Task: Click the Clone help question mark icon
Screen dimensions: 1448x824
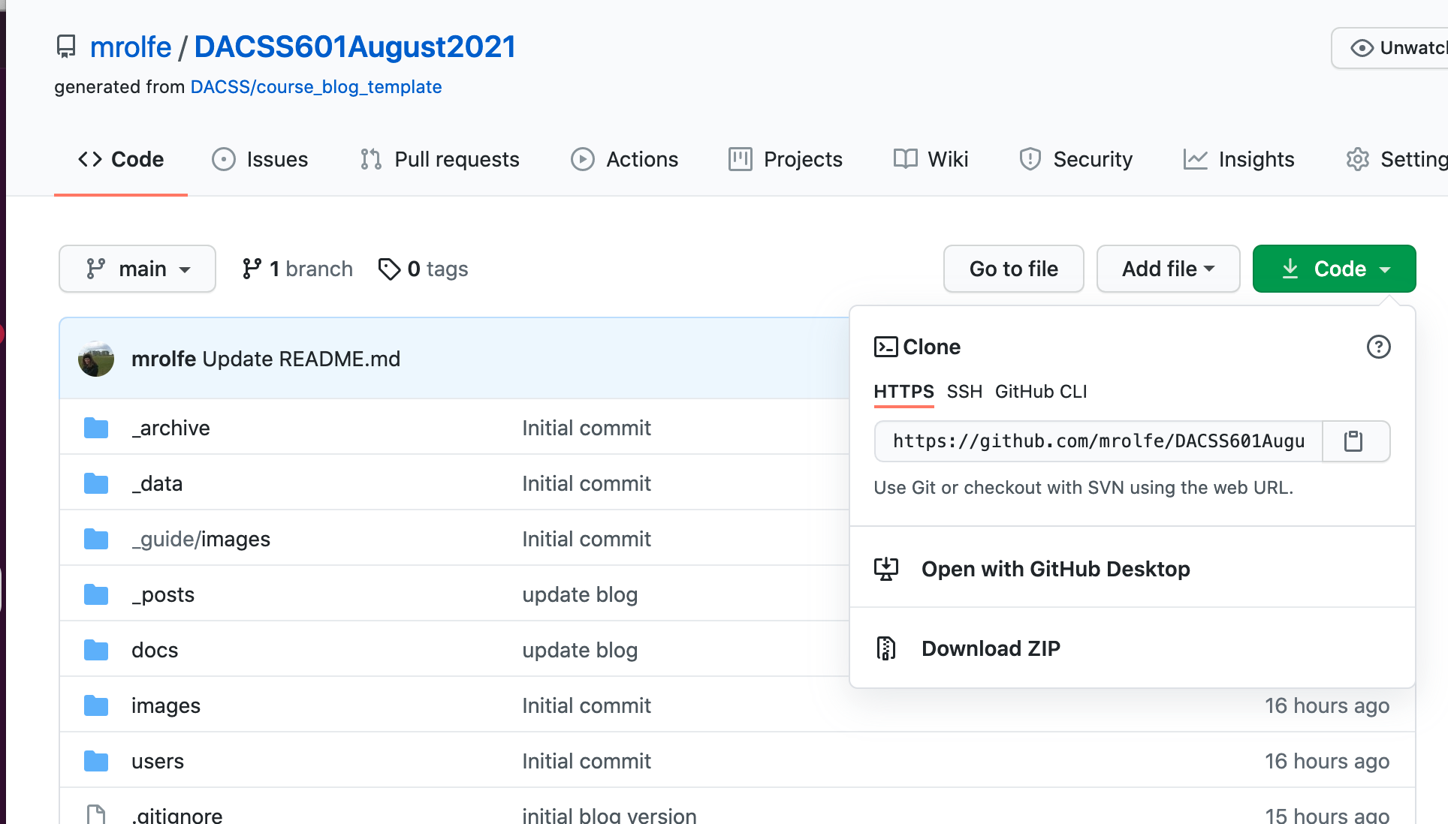Action: coord(1378,347)
